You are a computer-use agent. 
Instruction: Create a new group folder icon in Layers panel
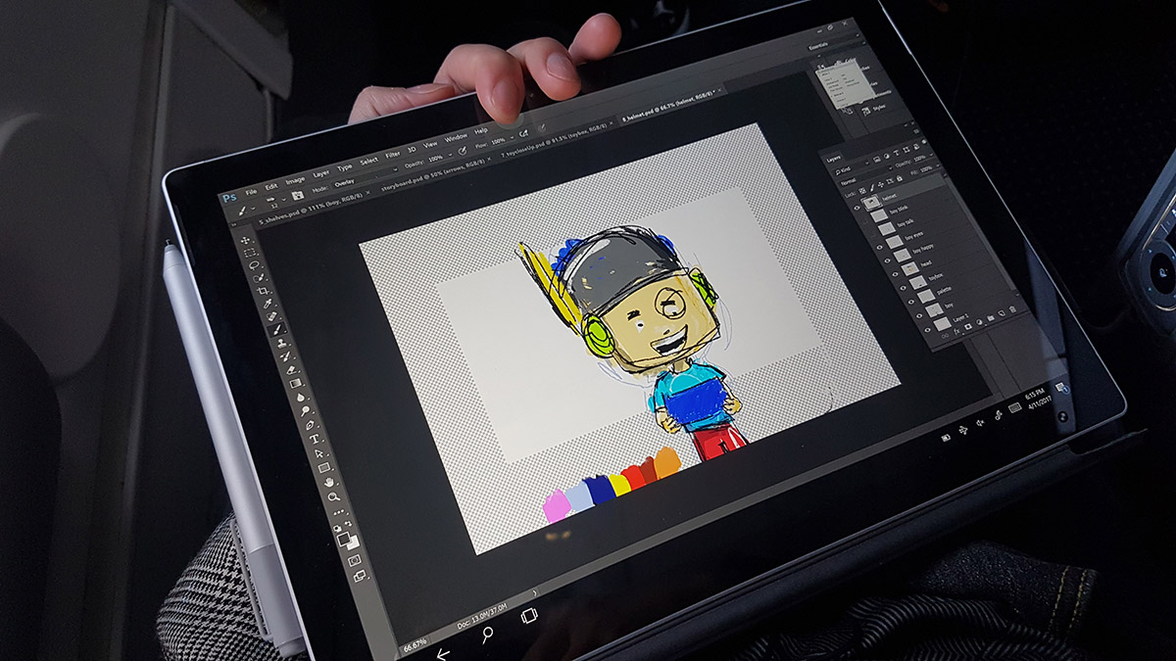click(x=990, y=317)
